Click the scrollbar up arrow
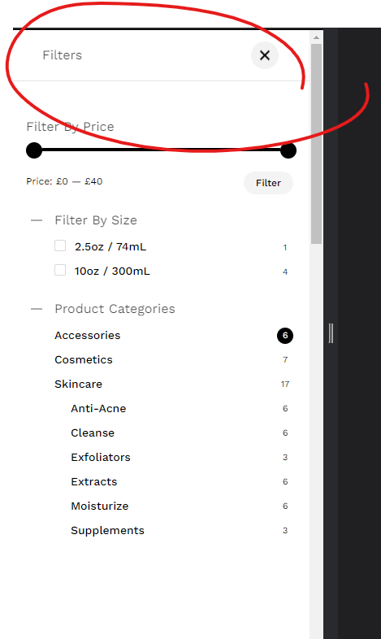Screen dimensions: 381x639 316,37
